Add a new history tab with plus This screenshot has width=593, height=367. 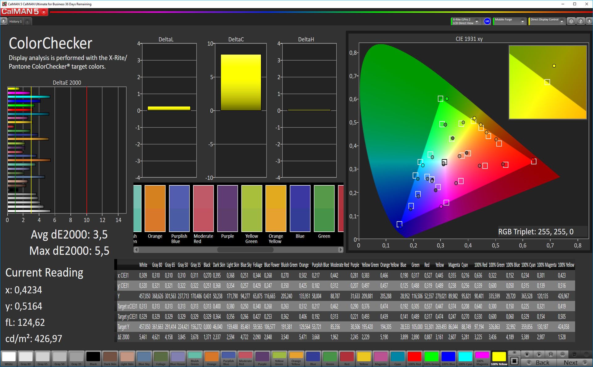coord(27,22)
